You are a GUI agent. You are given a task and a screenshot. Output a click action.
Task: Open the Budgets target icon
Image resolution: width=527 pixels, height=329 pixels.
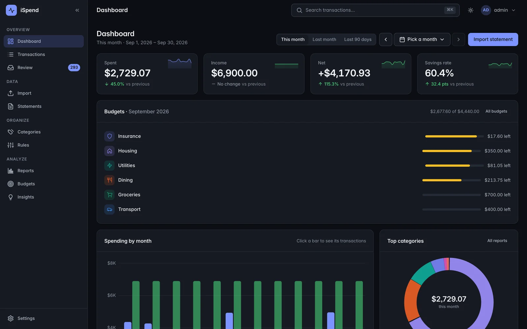(x=11, y=184)
